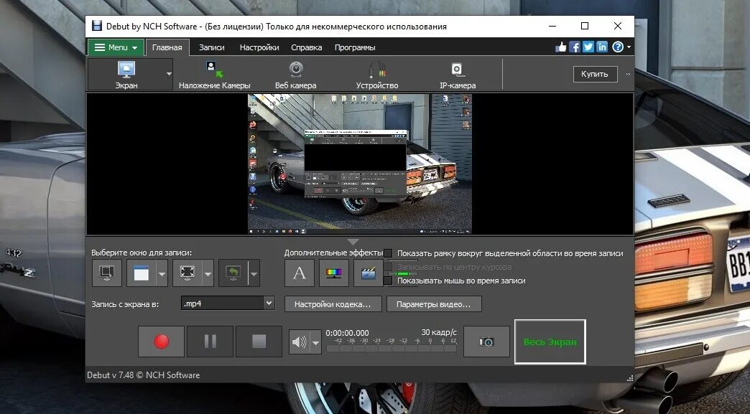Click the fullscreen capture icon
The width and height of the screenshot is (750, 414).
pos(187,273)
